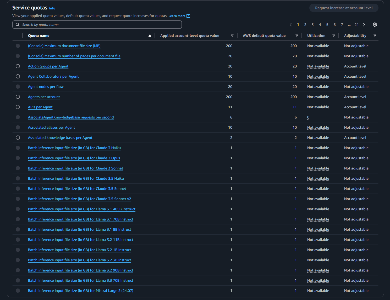Screen dimensions: 390x300
Task: Sort by Applied account-level quota value arrow
Action: (232, 36)
